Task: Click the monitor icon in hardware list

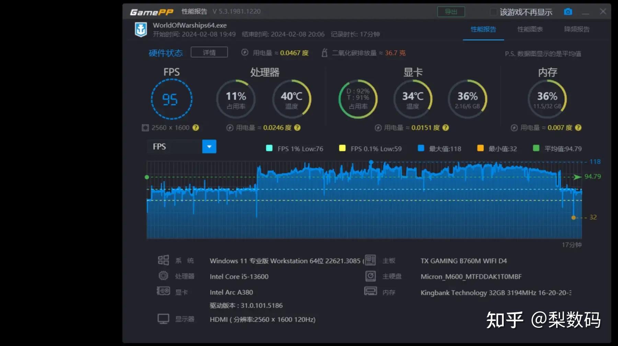Action: [x=163, y=319]
